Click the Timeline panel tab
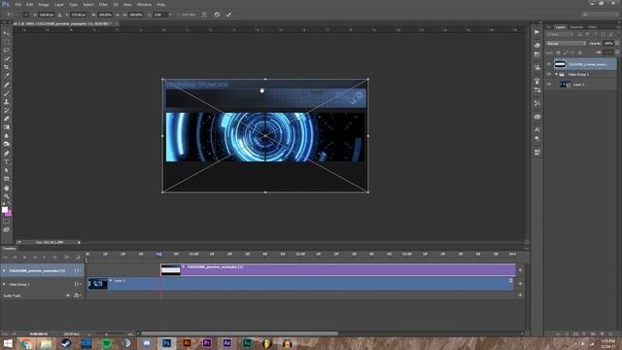The image size is (622, 350). tap(10, 249)
